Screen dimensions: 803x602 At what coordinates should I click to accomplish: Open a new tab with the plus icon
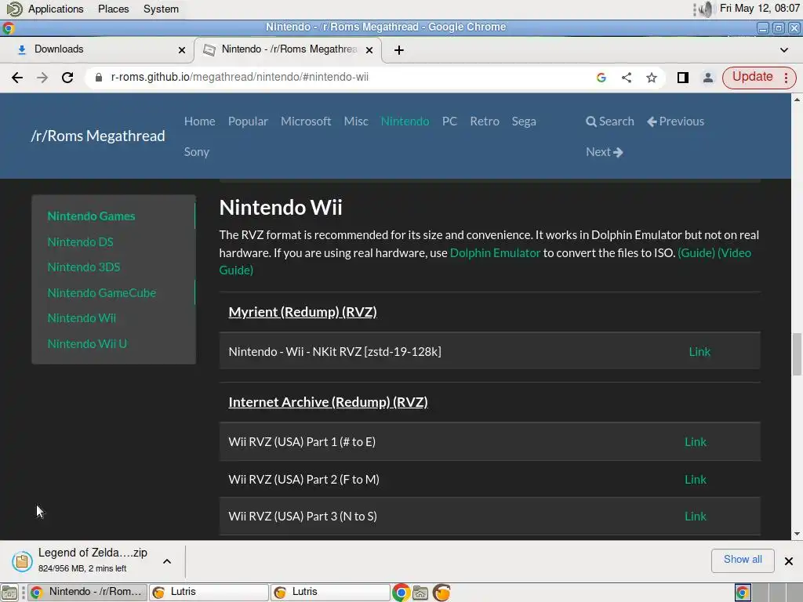(x=399, y=49)
